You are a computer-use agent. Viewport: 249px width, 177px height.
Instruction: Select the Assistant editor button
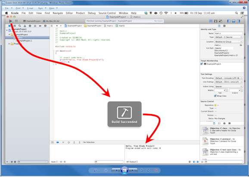(216, 21)
